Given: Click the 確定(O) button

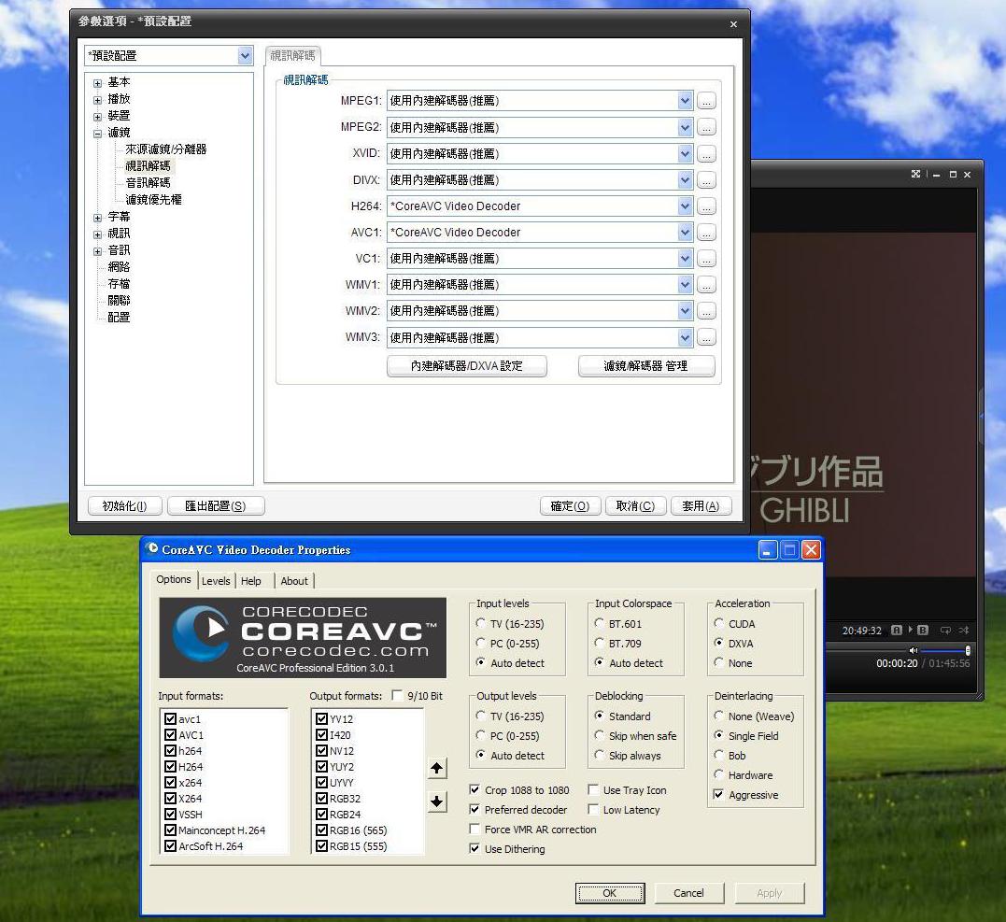Looking at the screenshot, I should click(570, 506).
